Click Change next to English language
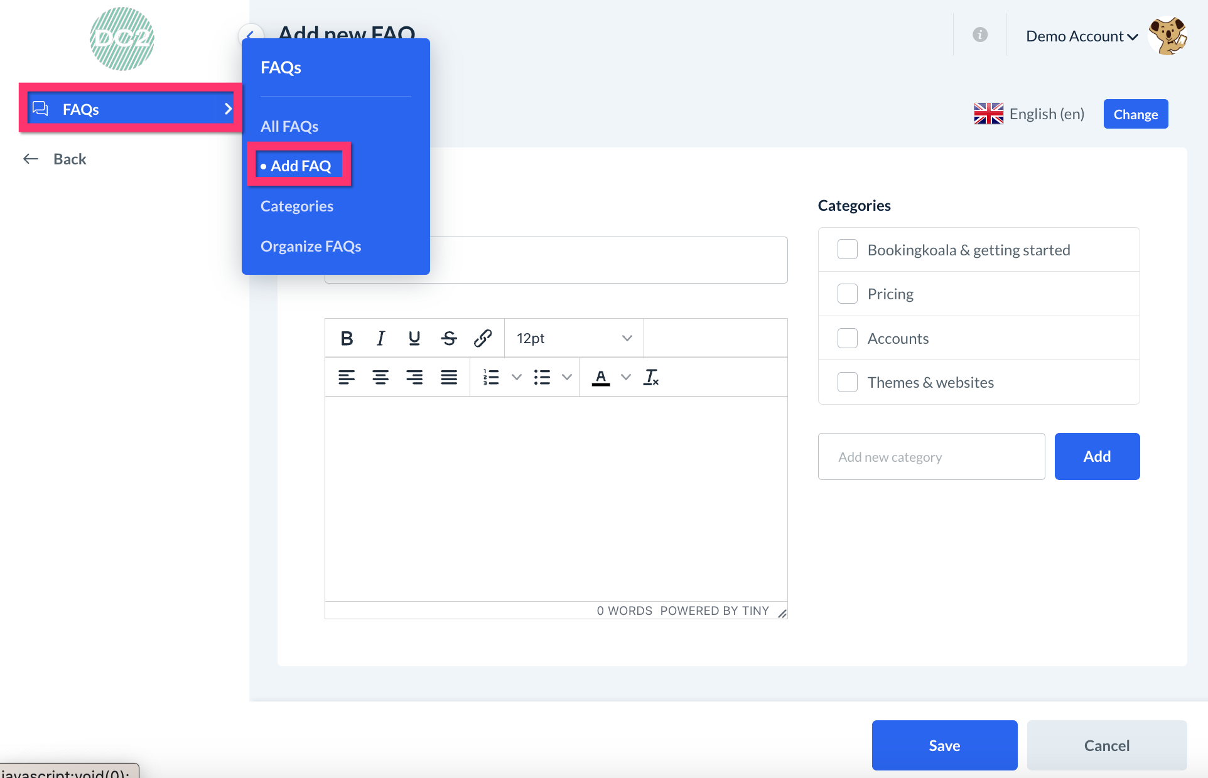This screenshot has width=1208, height=778. coord(1135,114)
